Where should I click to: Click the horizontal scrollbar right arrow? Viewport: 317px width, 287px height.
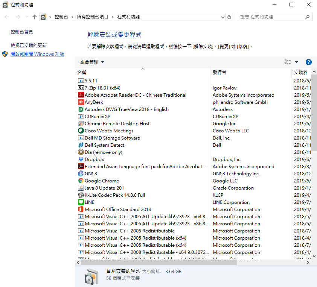(x=308, y=262)
